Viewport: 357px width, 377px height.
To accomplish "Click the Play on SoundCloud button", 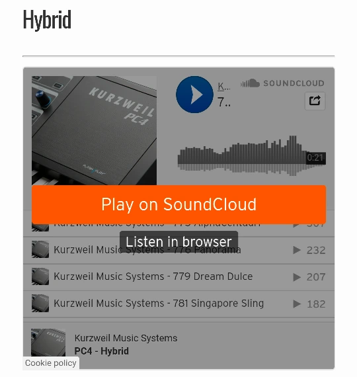I will (178, 204).
